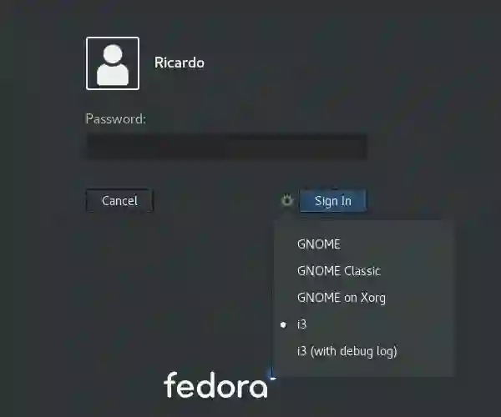The width and height of the screenshot is (501, 417).
Task: Select the GNOME Classic session
Action: click(364, 271)
